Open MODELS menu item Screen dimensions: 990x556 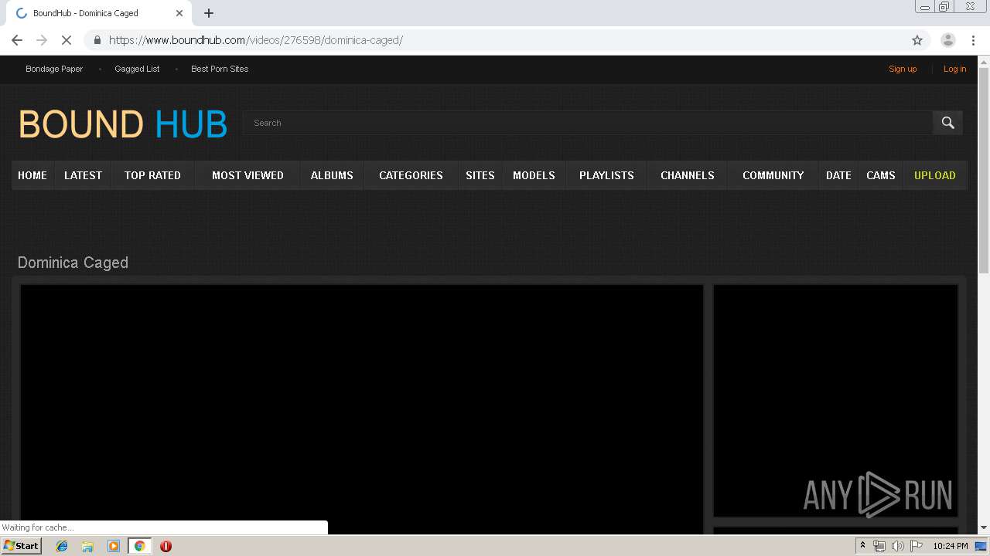[534, 175]
